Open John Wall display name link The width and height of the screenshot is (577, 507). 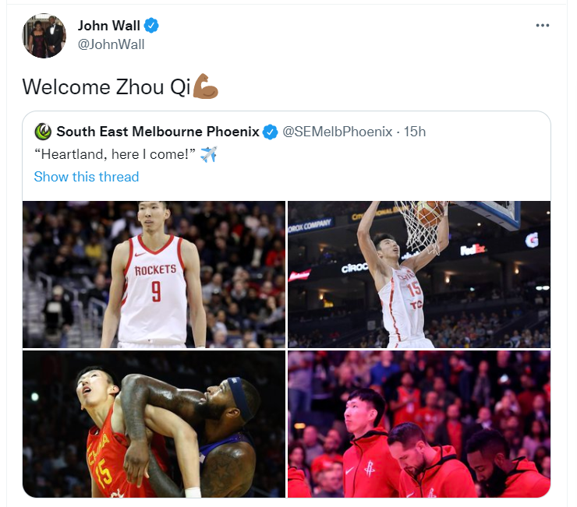[x=109, y=26]
